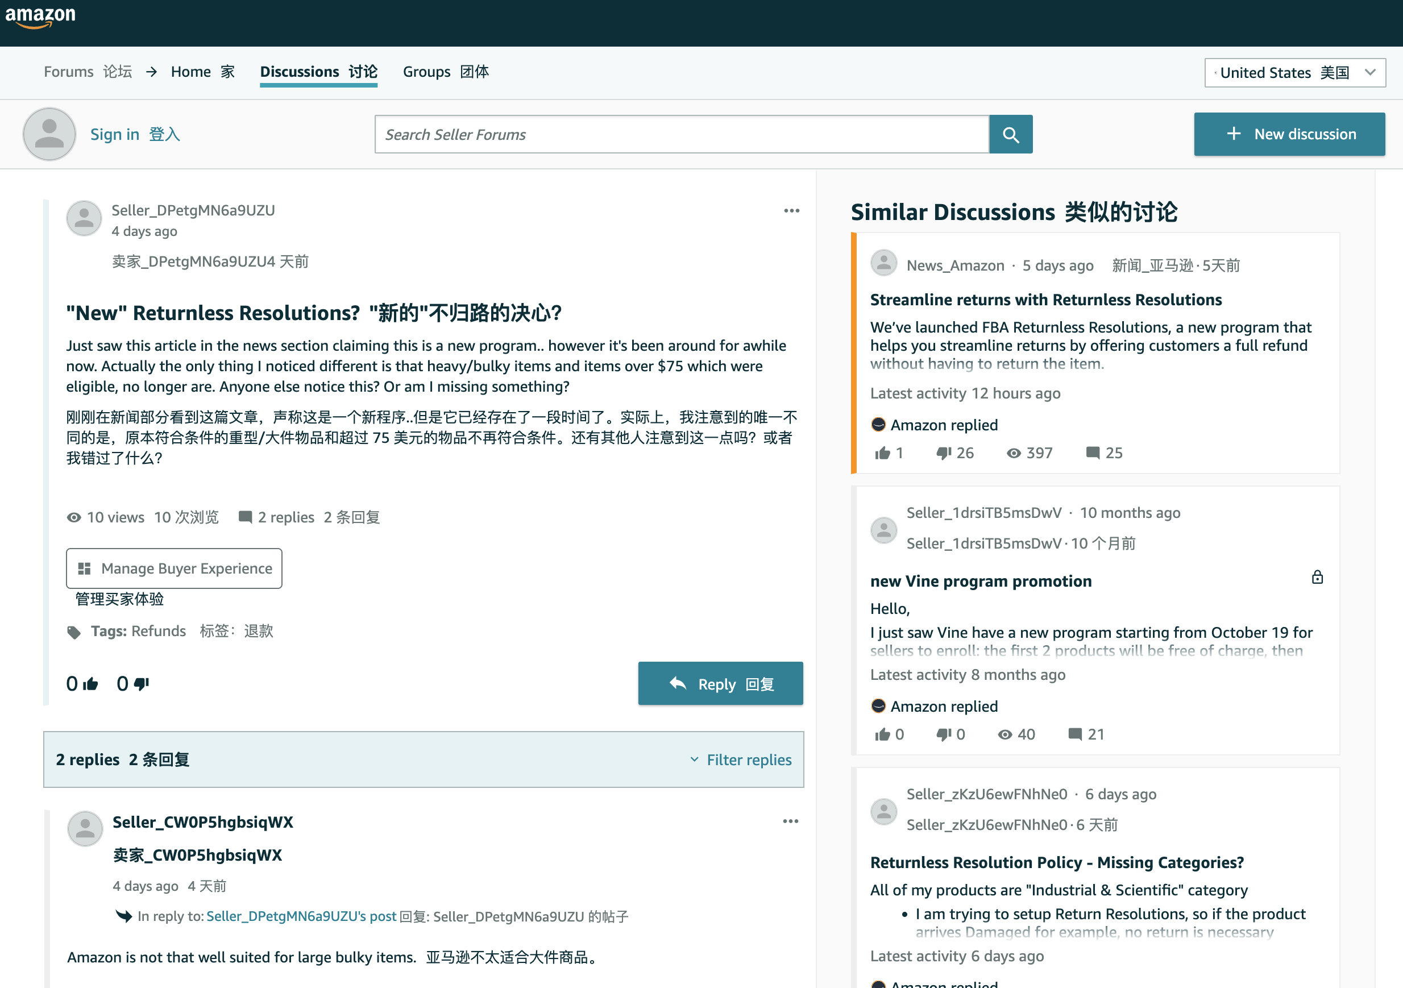Click the Amazon logo
This screenshot has width=1403, height=988.
tap(40, 16)
